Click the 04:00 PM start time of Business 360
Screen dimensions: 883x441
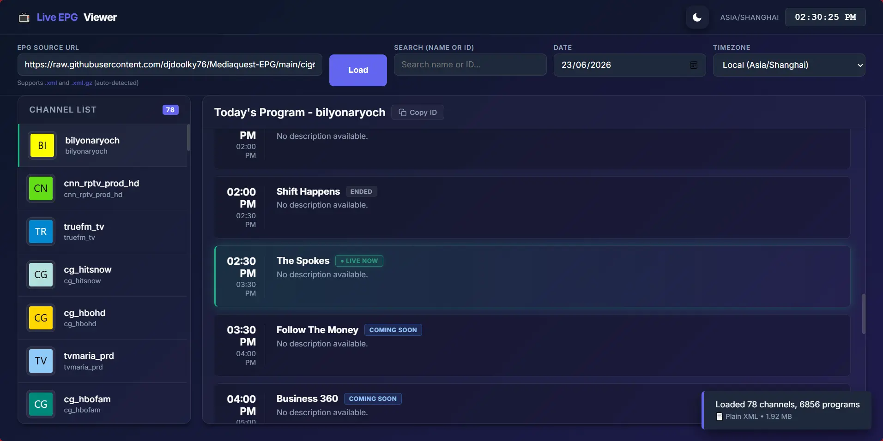tap(241, 405)
